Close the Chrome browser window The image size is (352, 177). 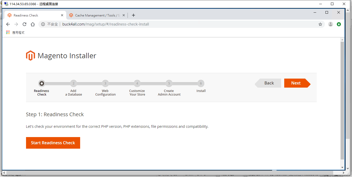pyautogui.click(x=339, y=12)
